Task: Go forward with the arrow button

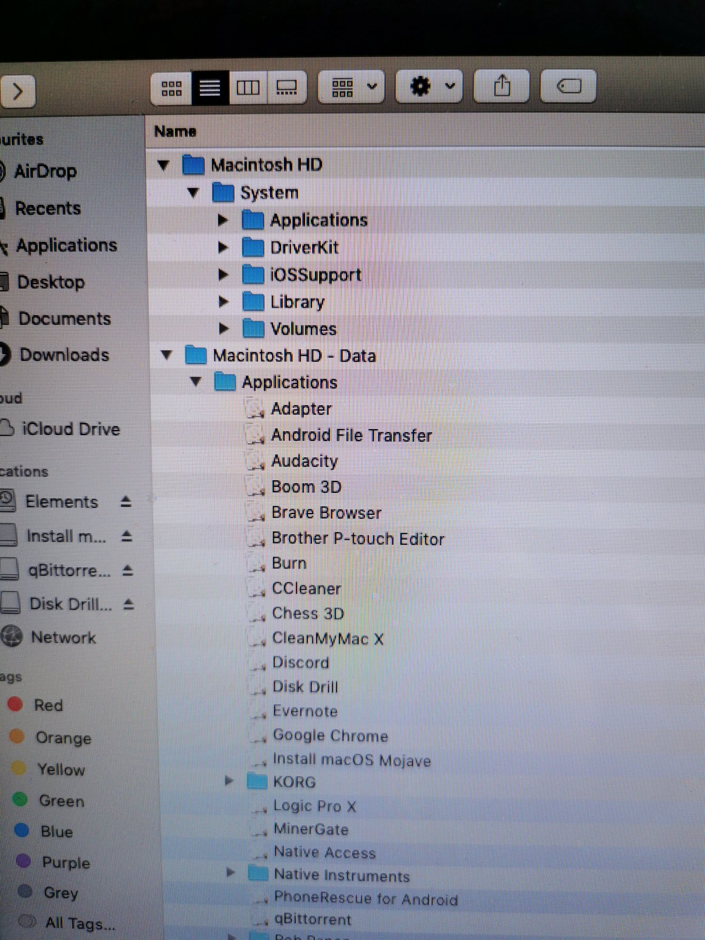Action: pos(17,91)
